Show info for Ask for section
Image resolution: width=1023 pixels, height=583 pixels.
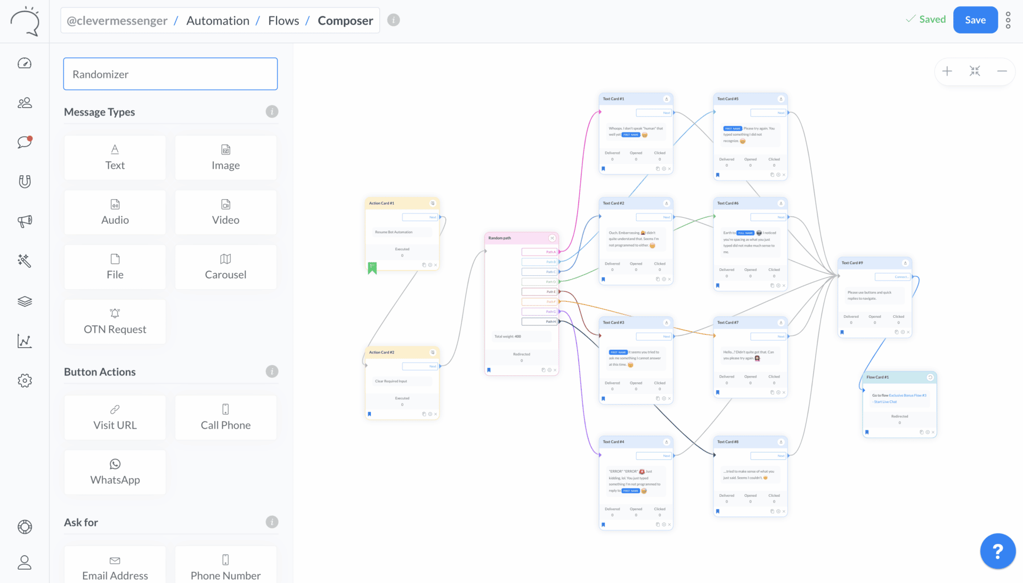coord(272,522)
